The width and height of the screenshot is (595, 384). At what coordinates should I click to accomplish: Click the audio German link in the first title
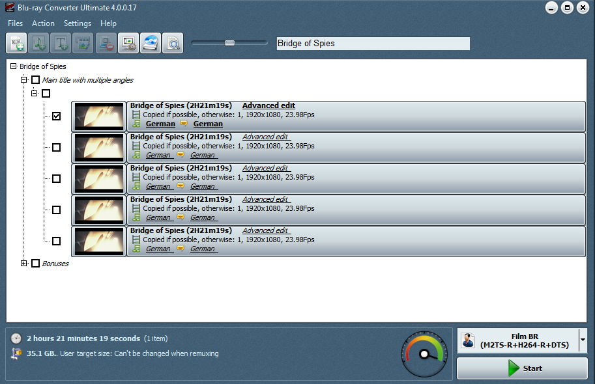(x=160, y=124)
